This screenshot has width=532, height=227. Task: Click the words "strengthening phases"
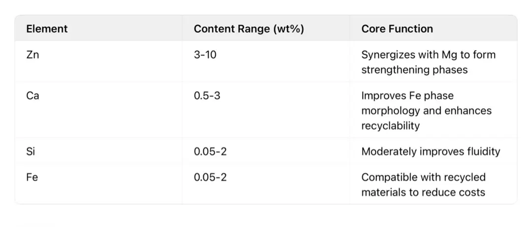[414, 70]
